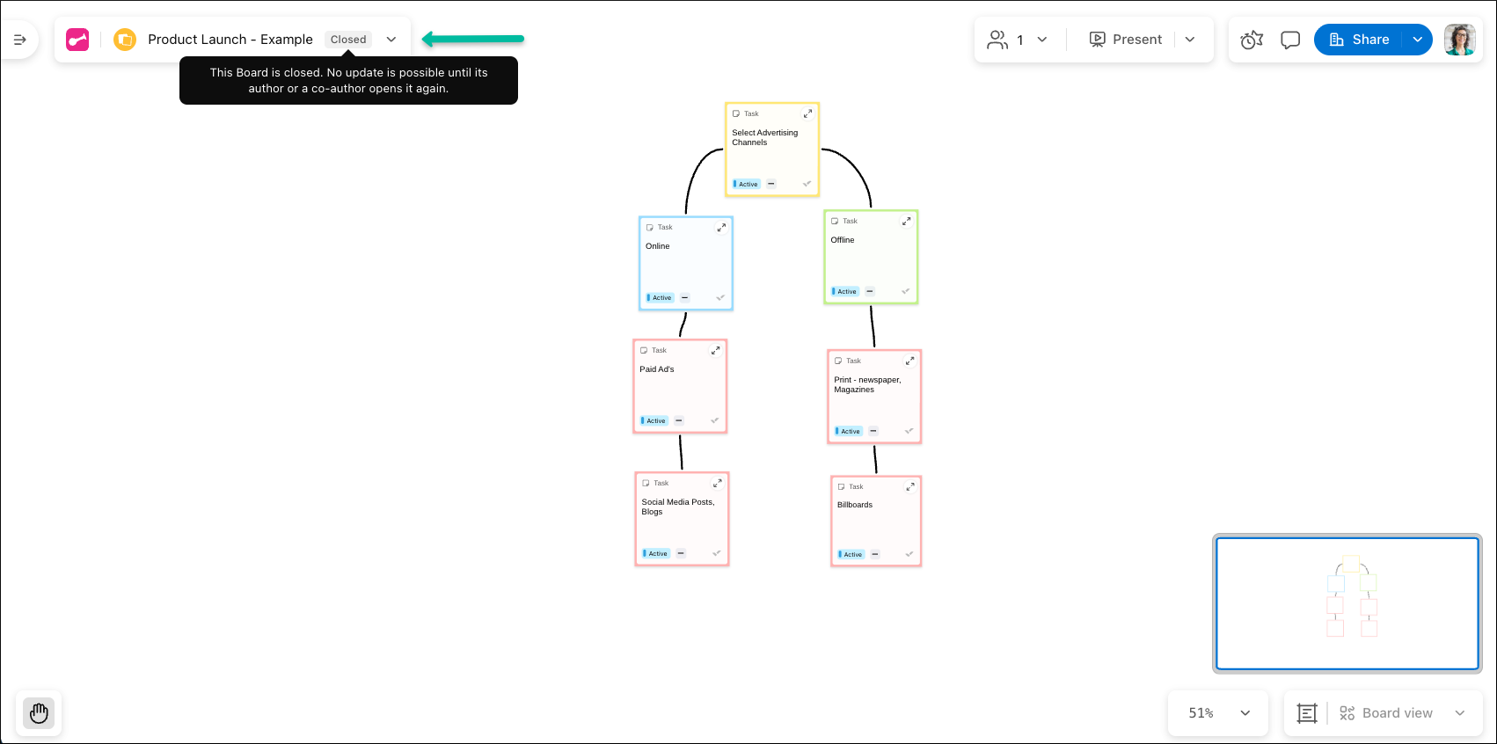This screenshot has height=744, width=1497.
Task: Open the Board view switcher
Action: coord(1401,713)
